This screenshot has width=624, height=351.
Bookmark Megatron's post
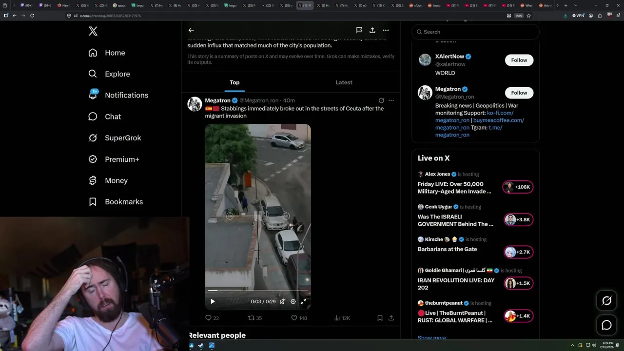tap(380, 318)
